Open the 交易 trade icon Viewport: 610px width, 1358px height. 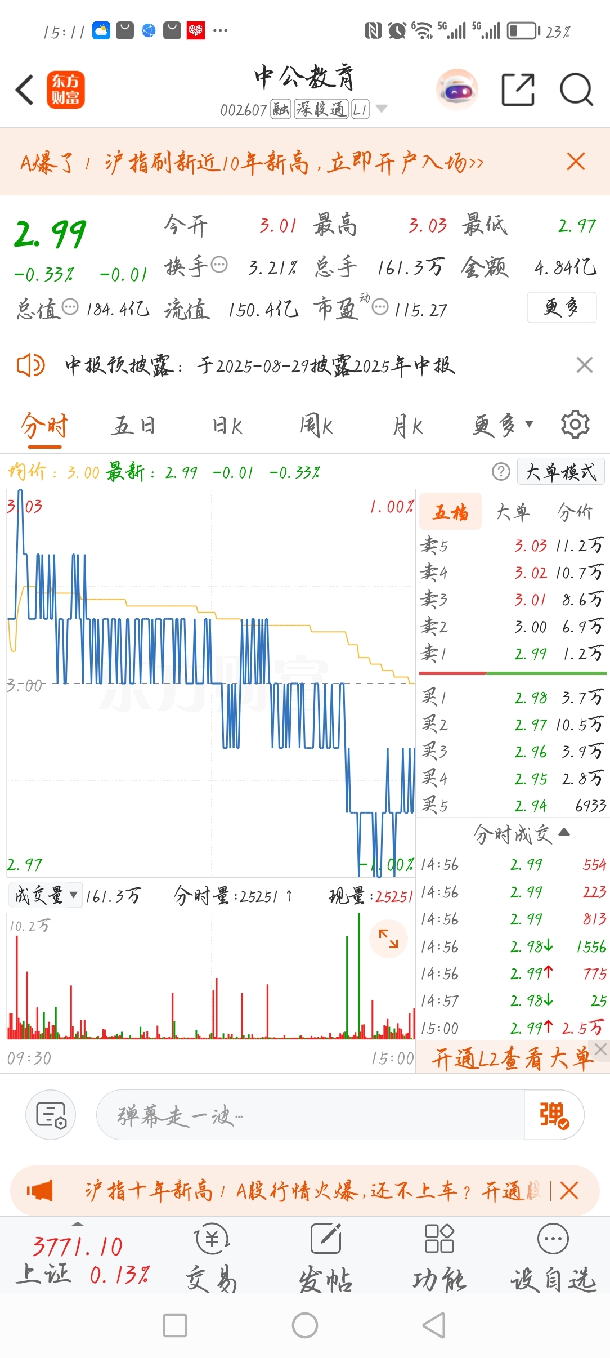coord(212,1257)
